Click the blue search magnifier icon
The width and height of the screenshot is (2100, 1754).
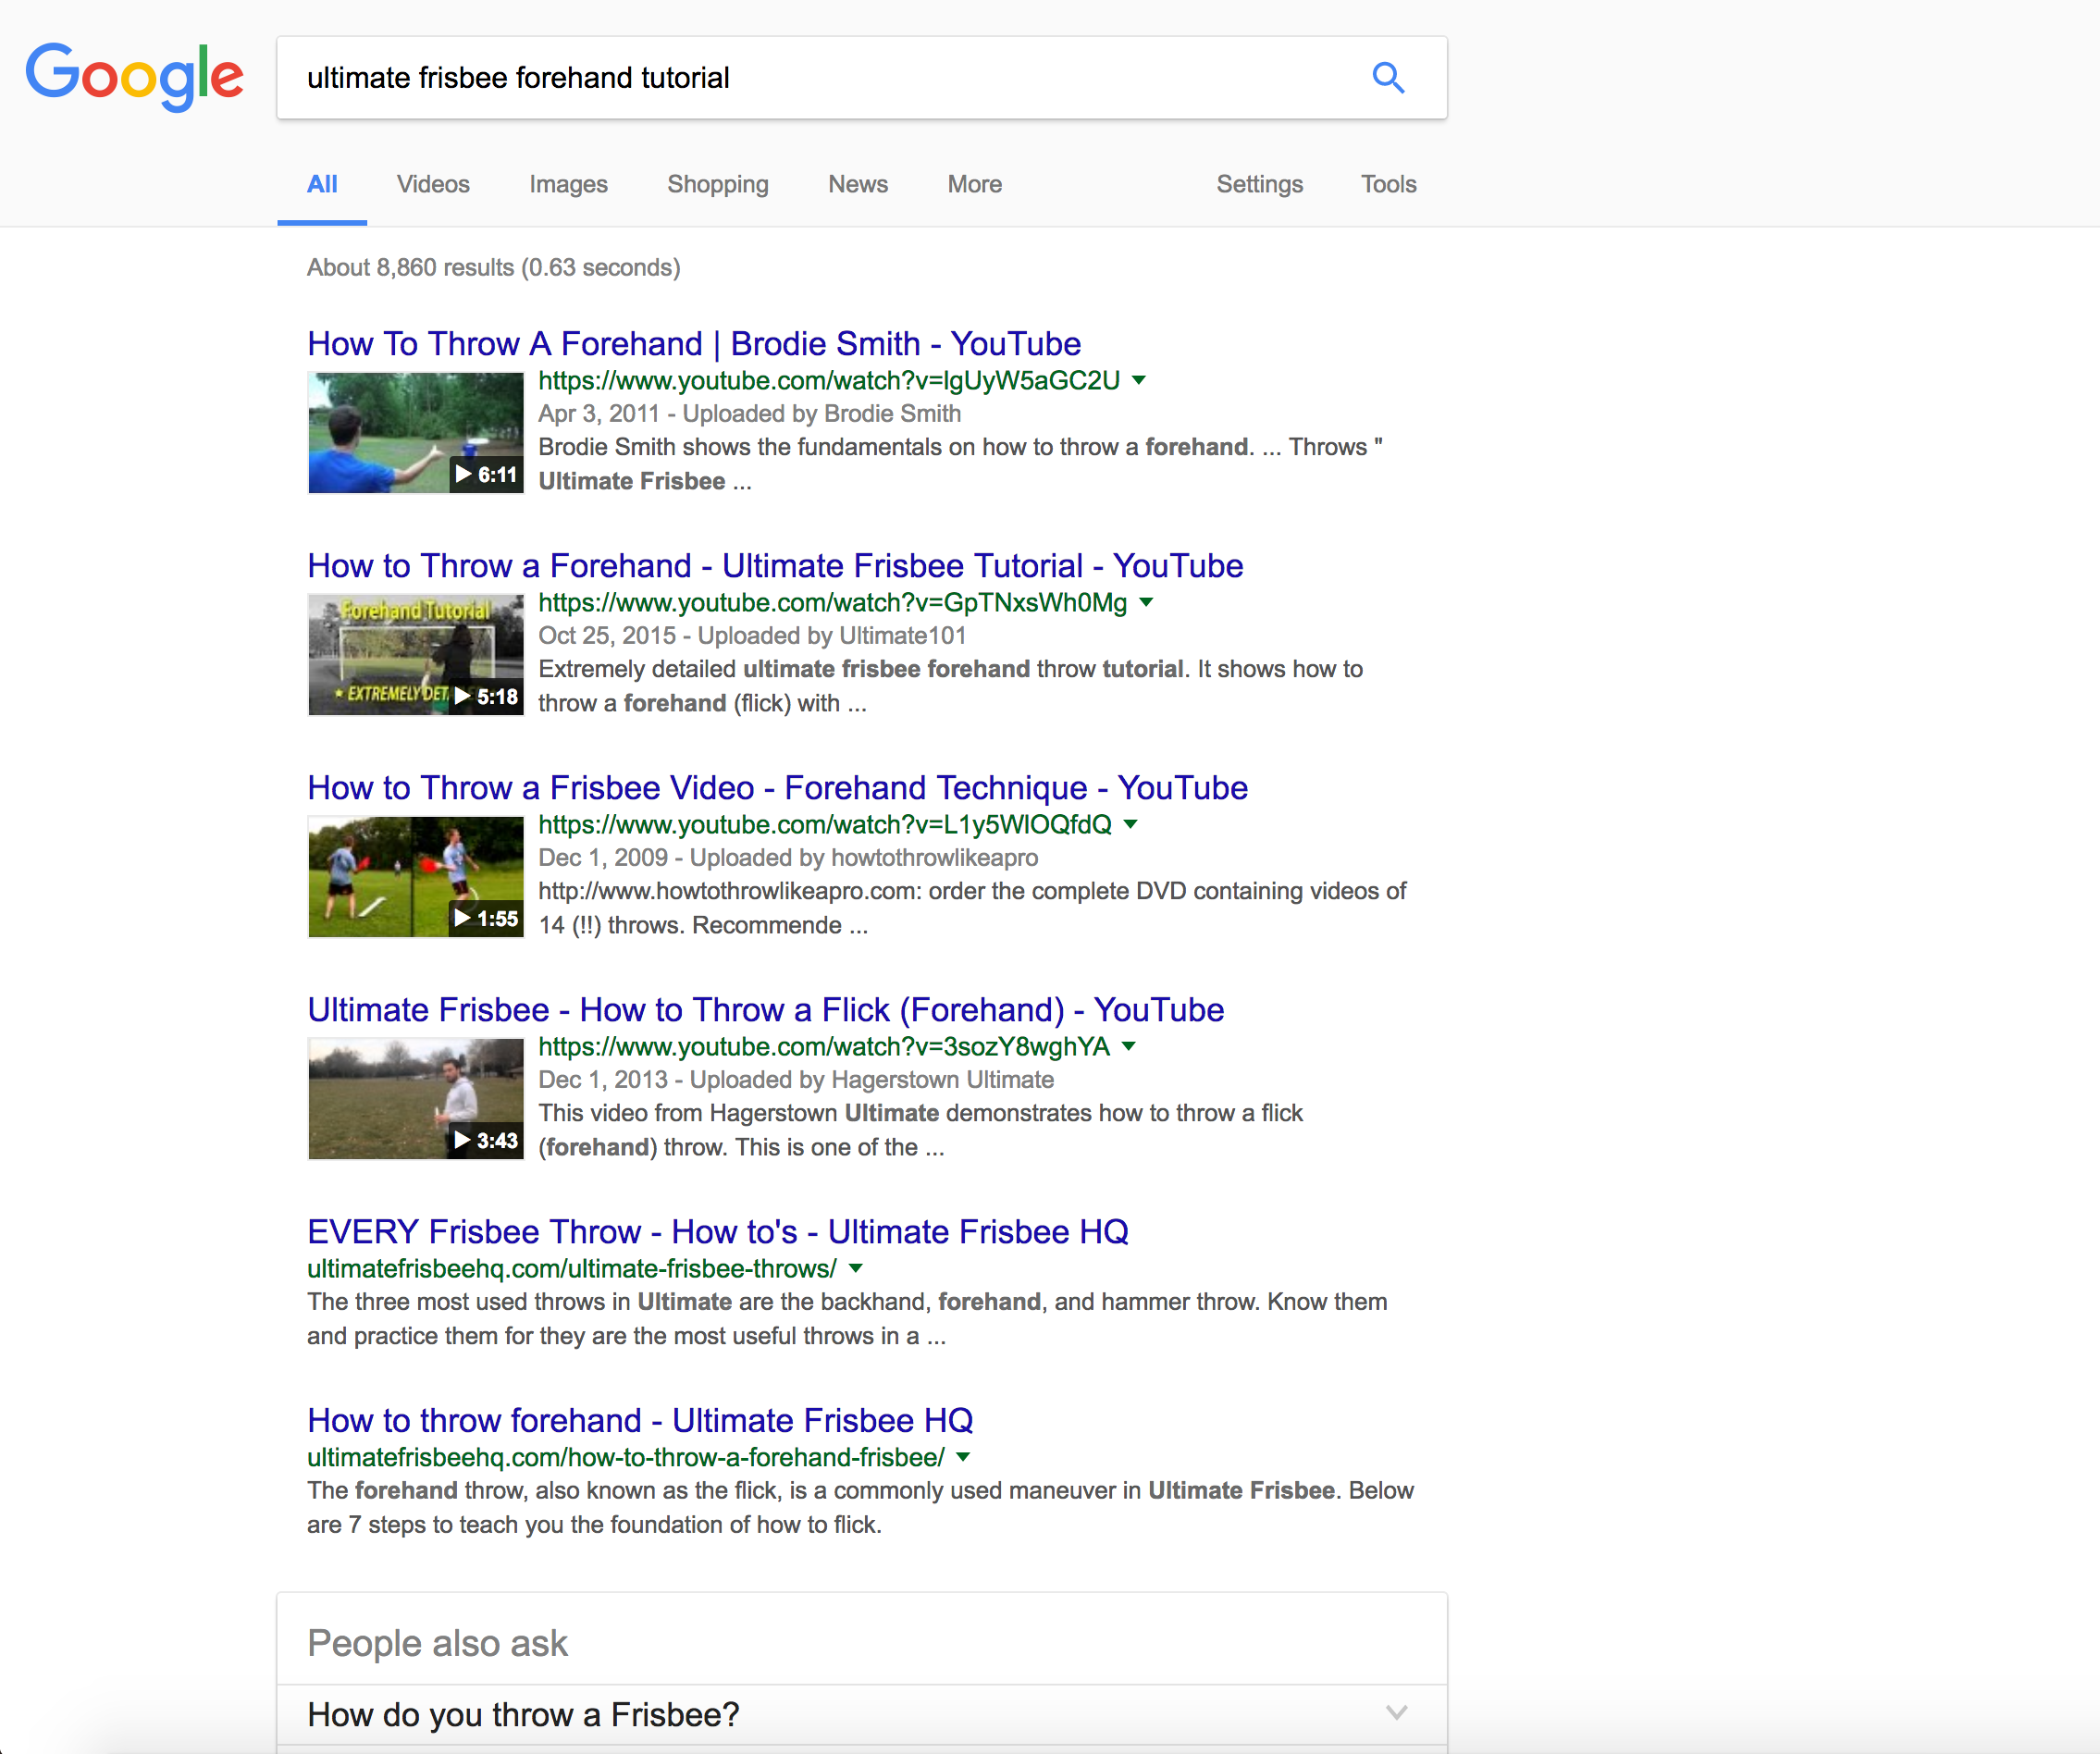(x=1387, y=78)
